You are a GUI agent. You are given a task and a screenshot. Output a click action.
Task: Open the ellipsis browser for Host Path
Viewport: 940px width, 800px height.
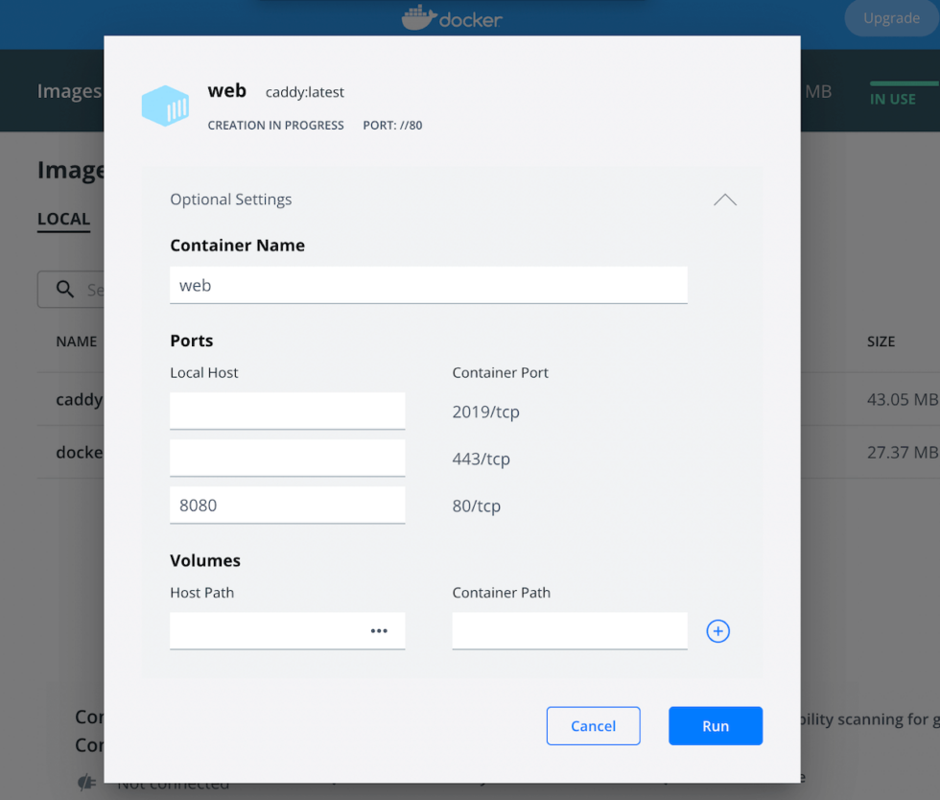379,630
